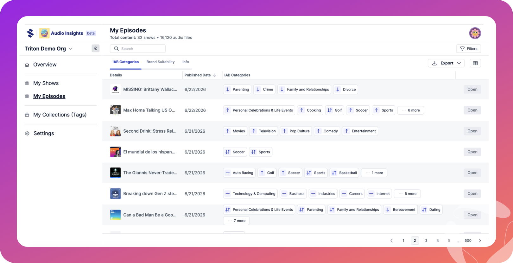513x263 pixels.
Task: Click the Settings gear icon
Action: [x=27, y=133]
